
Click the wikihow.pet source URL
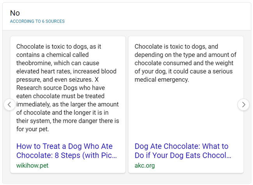(x=32, y=166)
